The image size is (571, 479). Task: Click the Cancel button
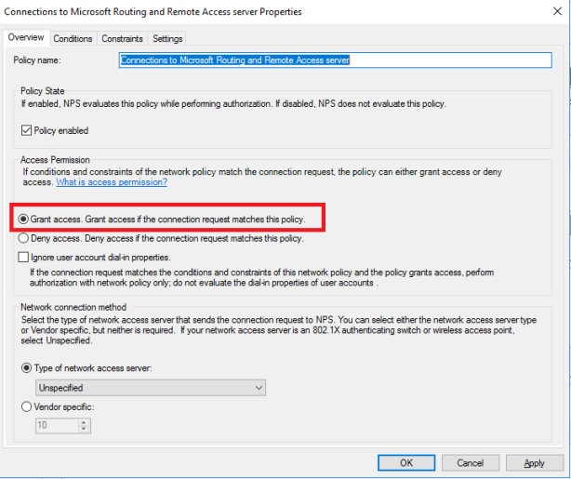pos(471,463)
